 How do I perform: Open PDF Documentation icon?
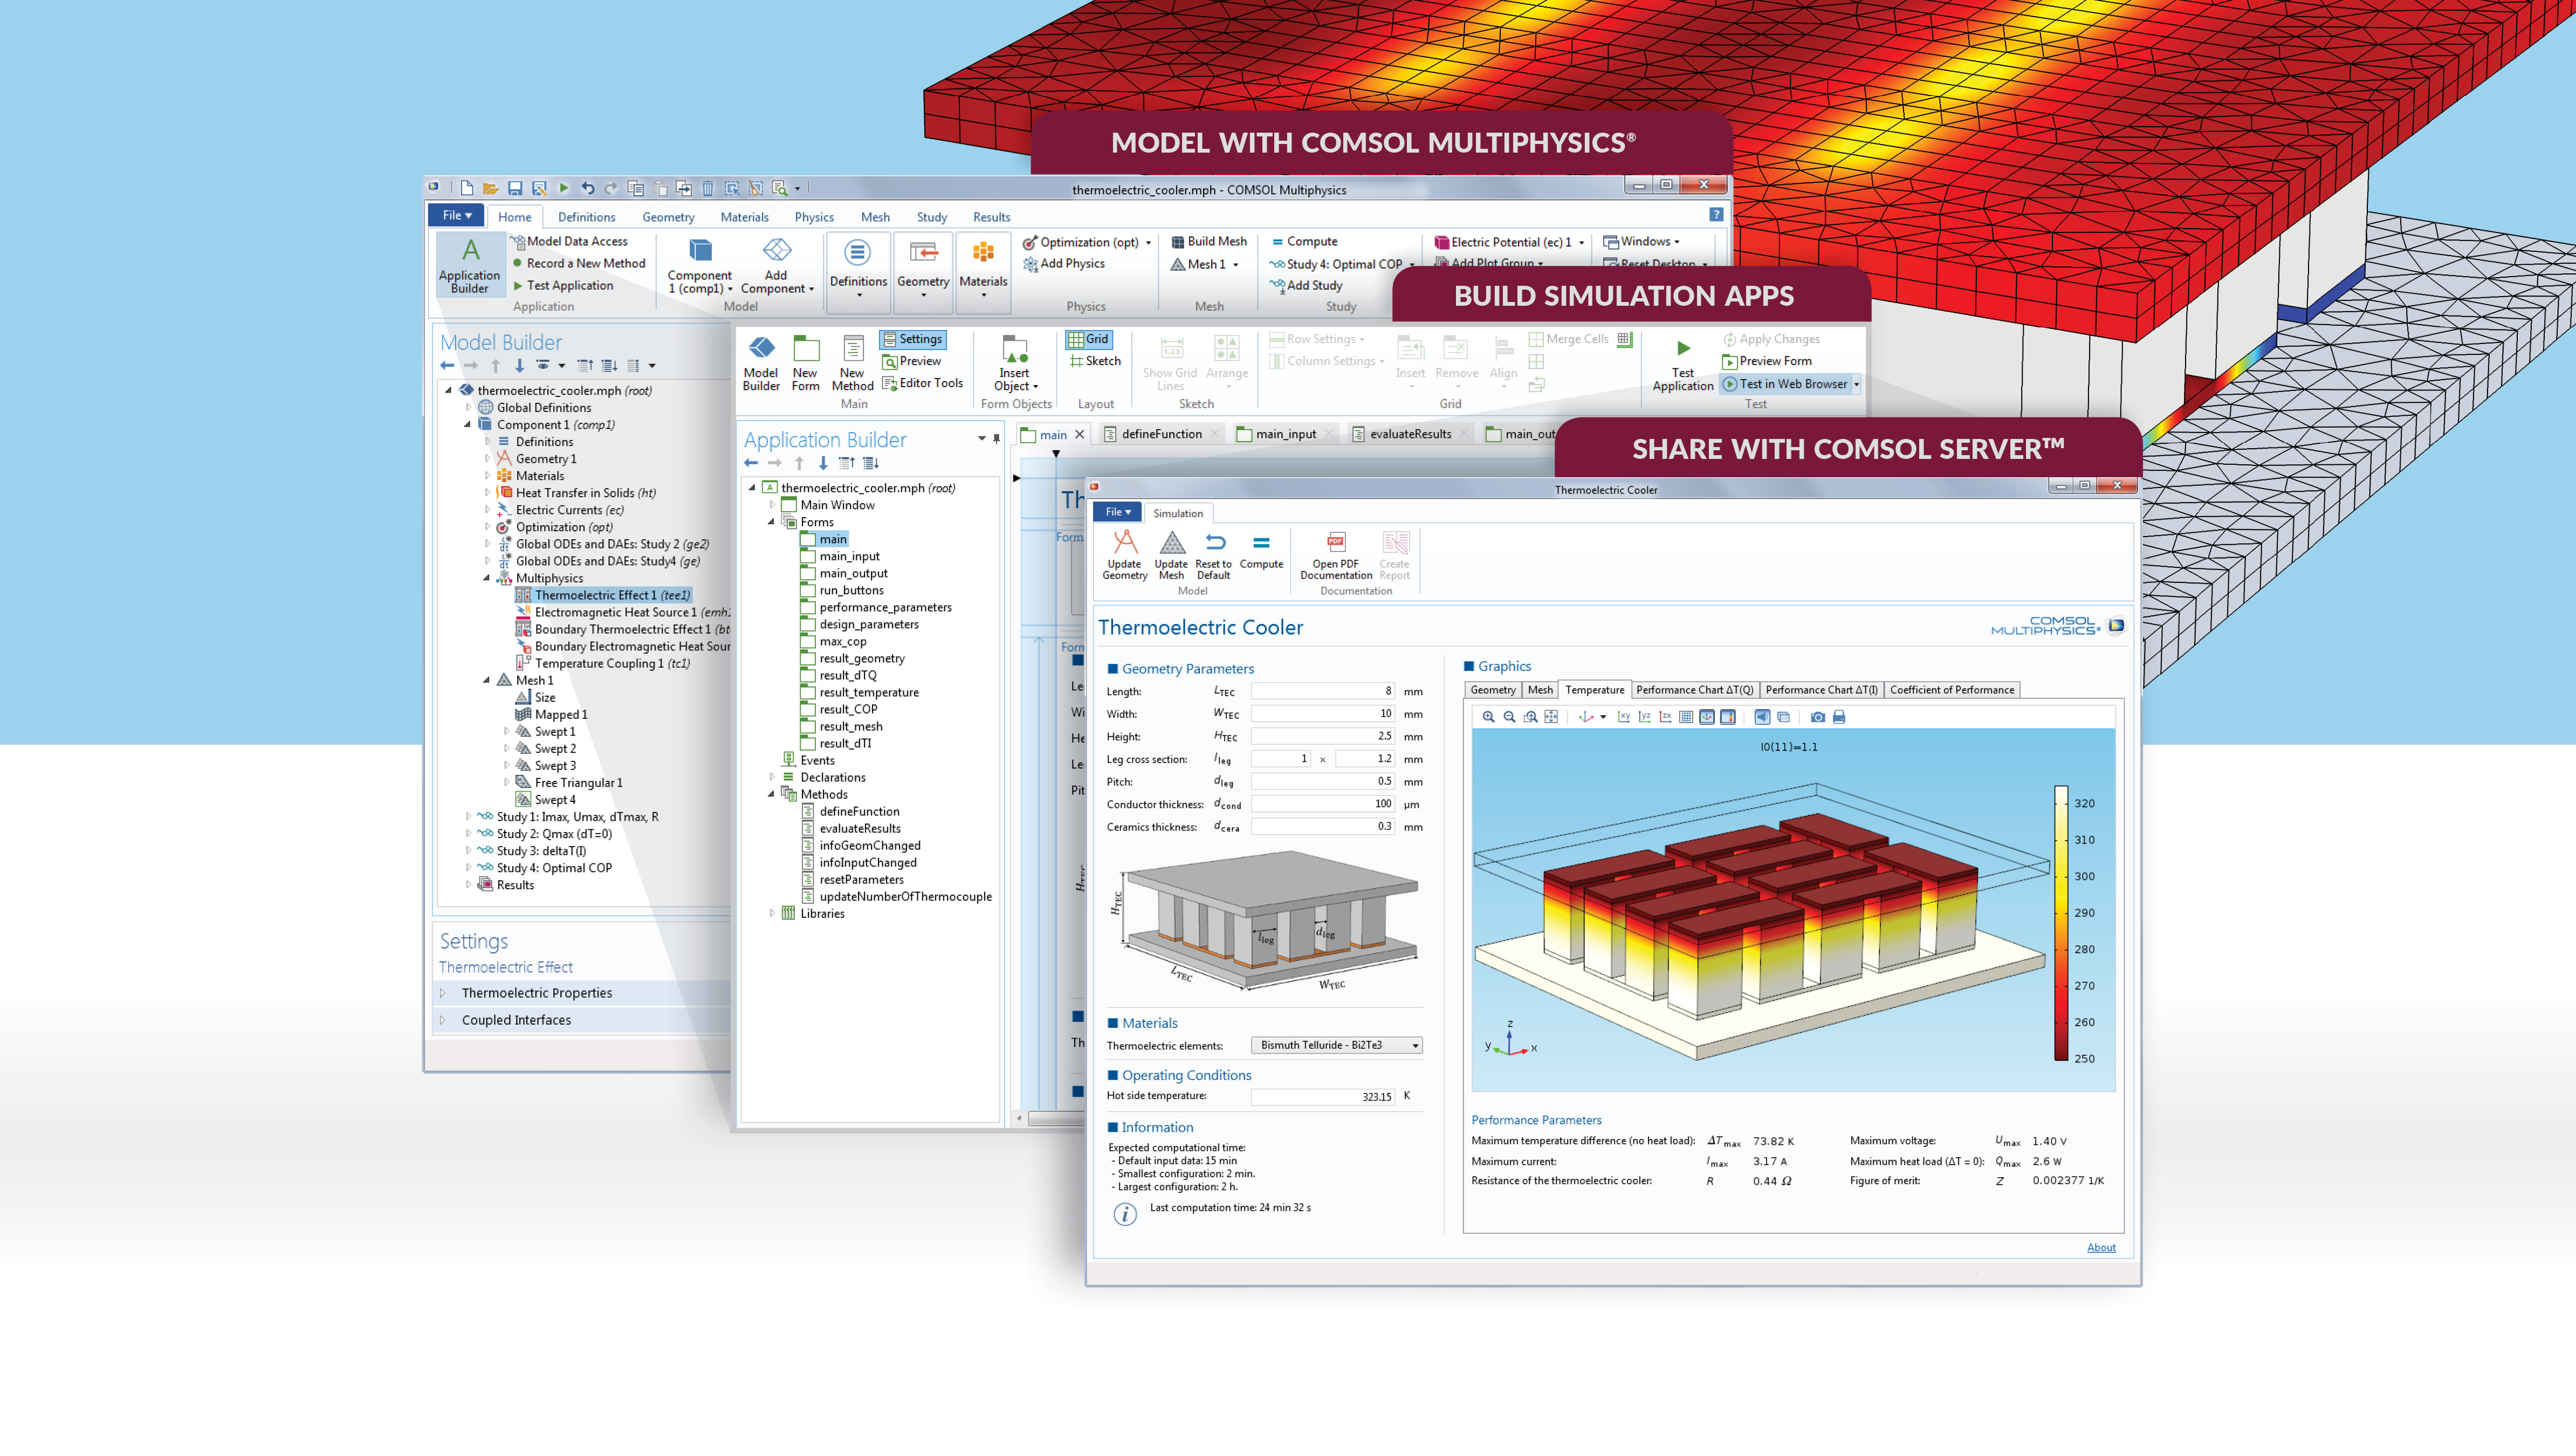tap(1336, 543)
